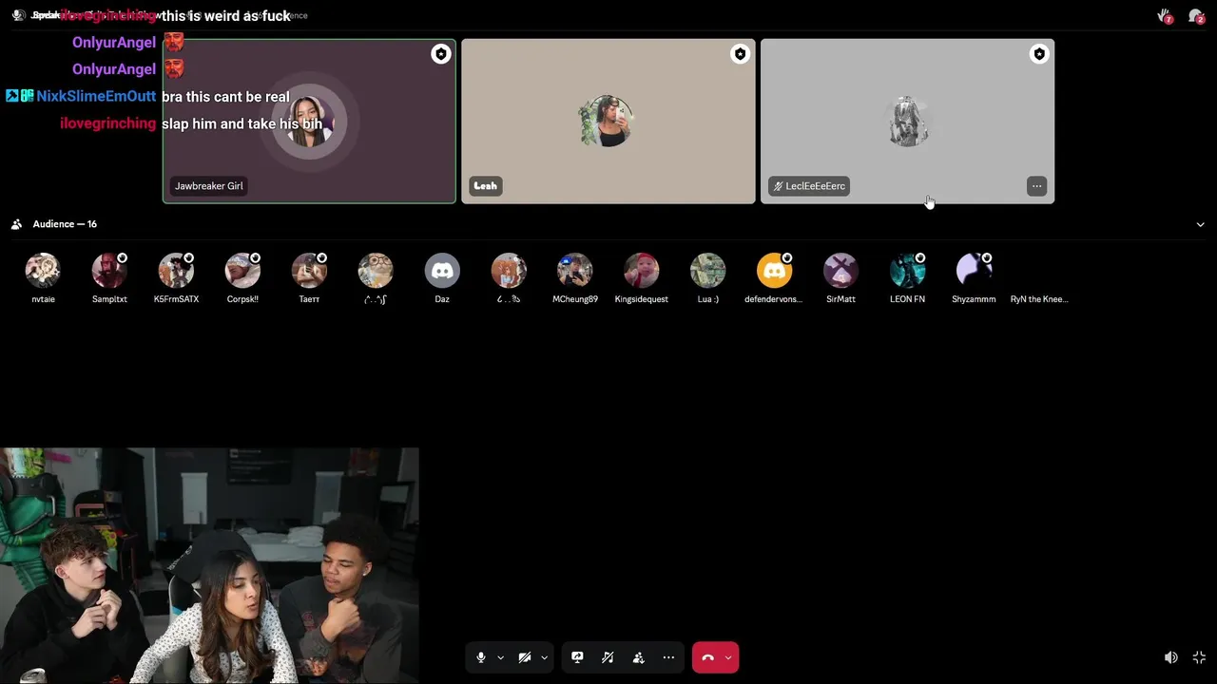Viewport: 1217px width, 684px height.
Task: Click moderator badge on LeclEeEeEerc tile
Action: coord(1039,54)
